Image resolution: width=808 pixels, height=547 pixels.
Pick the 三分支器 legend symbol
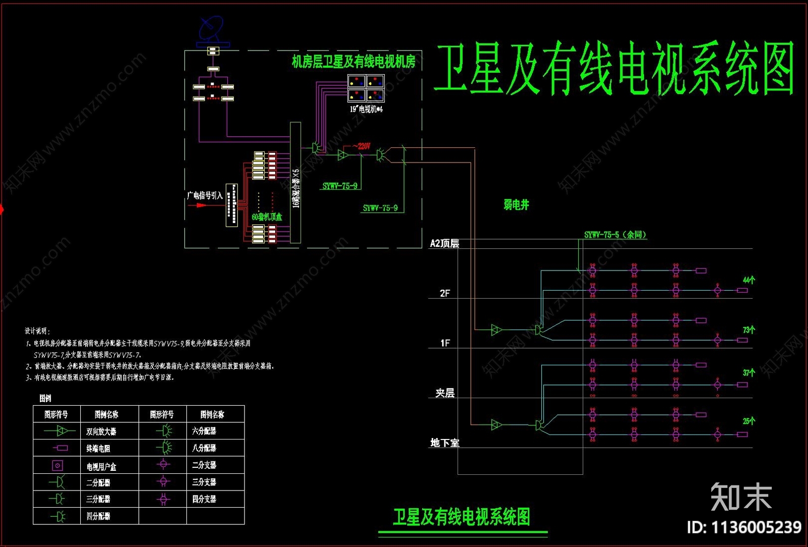[163, 482]
